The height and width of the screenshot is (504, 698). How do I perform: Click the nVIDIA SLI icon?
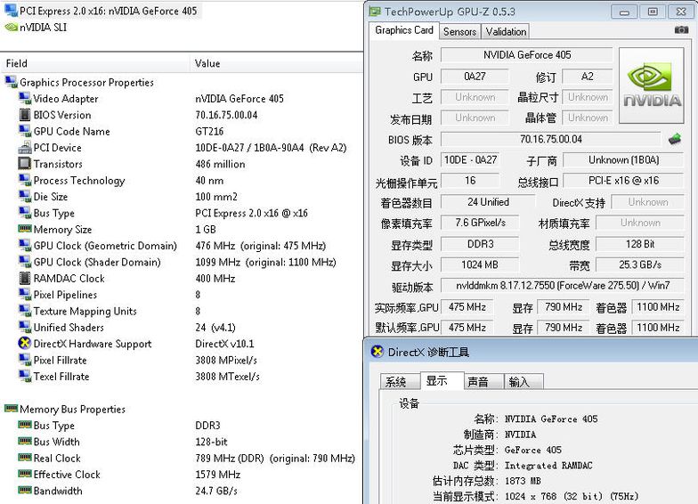(x=11, y=27)
